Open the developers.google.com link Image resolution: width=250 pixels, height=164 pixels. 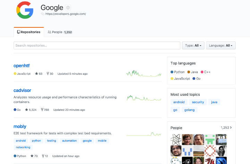pos(65,14)
